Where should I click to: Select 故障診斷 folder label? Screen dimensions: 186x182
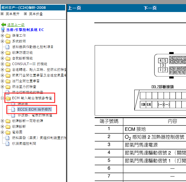pyautogui.click(x=19, y=127)
